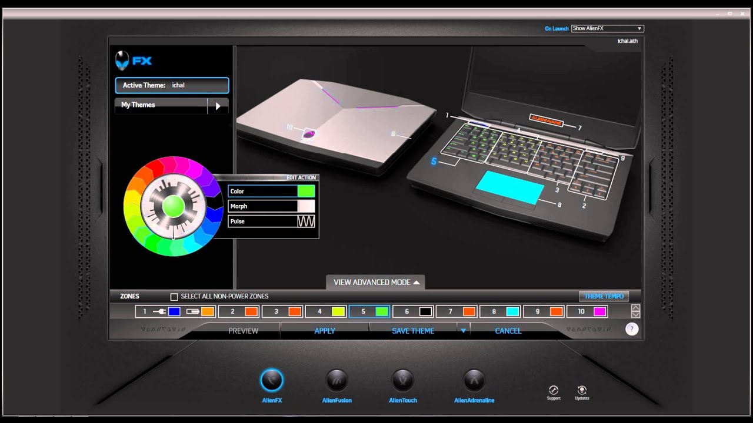Select zone 3 tab
The width and height of the screenshot is (753, 423).
click(283, 311)
